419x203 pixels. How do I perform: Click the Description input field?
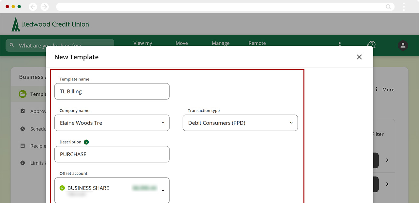point(112,154)
